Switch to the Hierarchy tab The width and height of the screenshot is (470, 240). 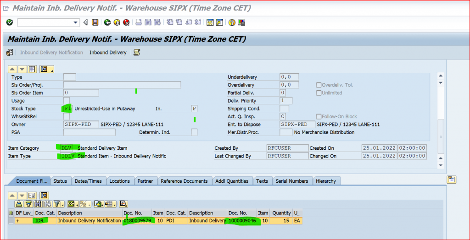tap(325, 181)
